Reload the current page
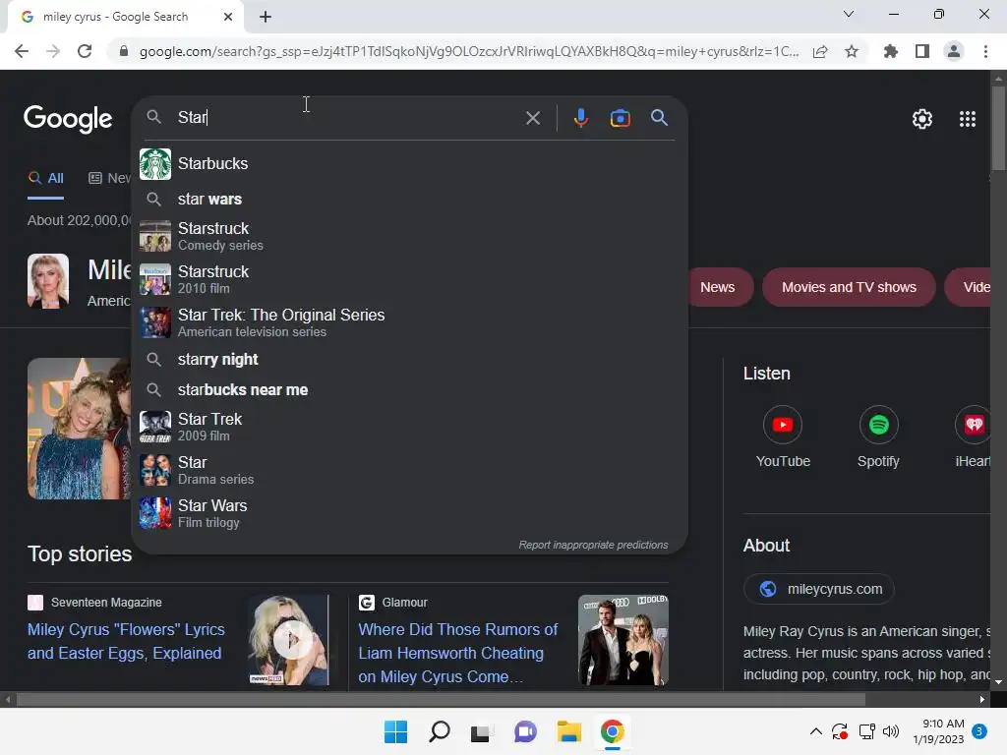This screenshot has height=755, width=1007. click(x=85, y=51)
